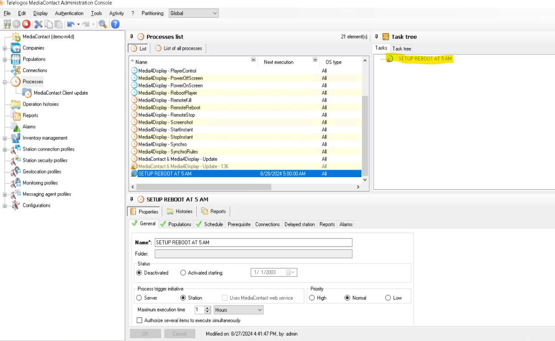Tick Uses MediaContact web service checkbox

(x=225, y=298)
